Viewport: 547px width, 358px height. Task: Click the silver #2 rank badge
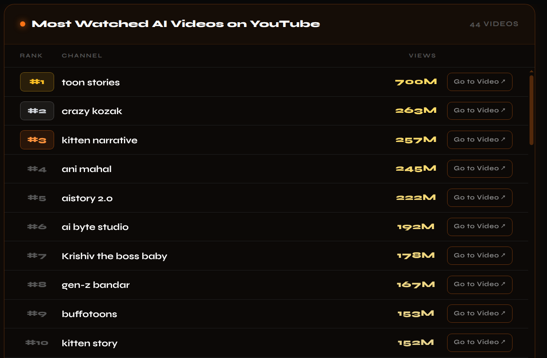(x=37, y=111)
